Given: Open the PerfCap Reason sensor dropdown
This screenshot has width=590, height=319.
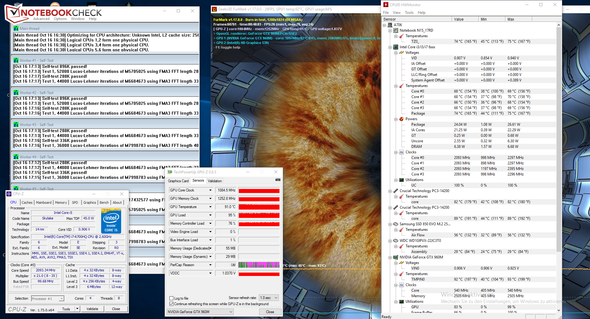Looking at the screenshot, I should click(x=210, y=265).
